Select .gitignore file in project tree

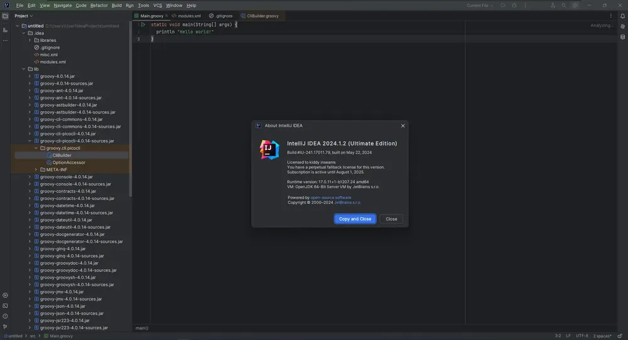click(x=50, y=48)
